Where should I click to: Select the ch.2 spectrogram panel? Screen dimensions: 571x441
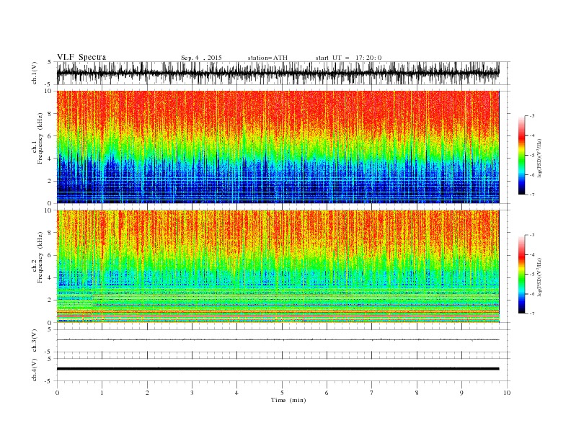(278, 267)
